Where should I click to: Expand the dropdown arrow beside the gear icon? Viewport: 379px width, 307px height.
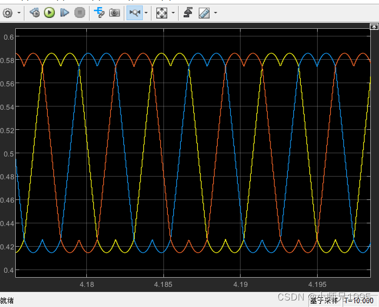19,12
